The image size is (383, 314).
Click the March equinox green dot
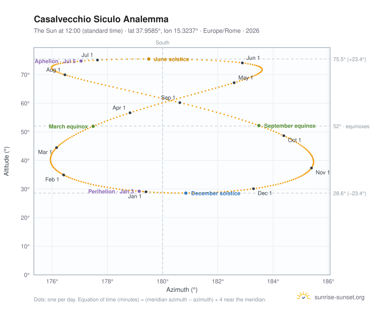(93, 126)
